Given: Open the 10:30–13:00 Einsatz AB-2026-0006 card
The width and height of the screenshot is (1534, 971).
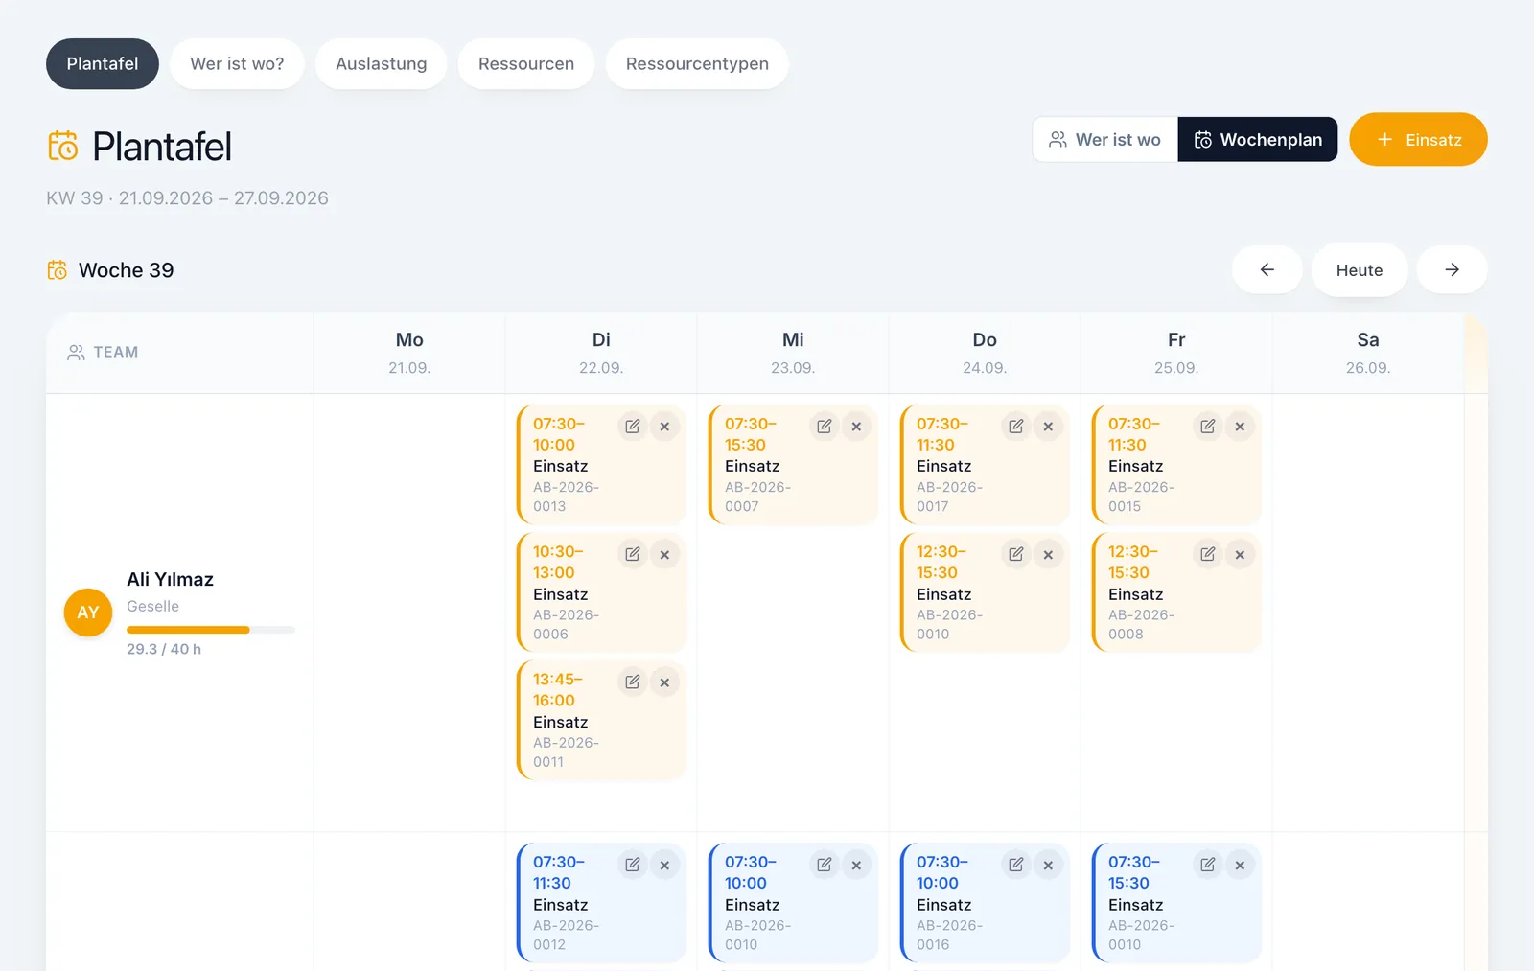Looking at the screenshot, I should coord(602,592).
